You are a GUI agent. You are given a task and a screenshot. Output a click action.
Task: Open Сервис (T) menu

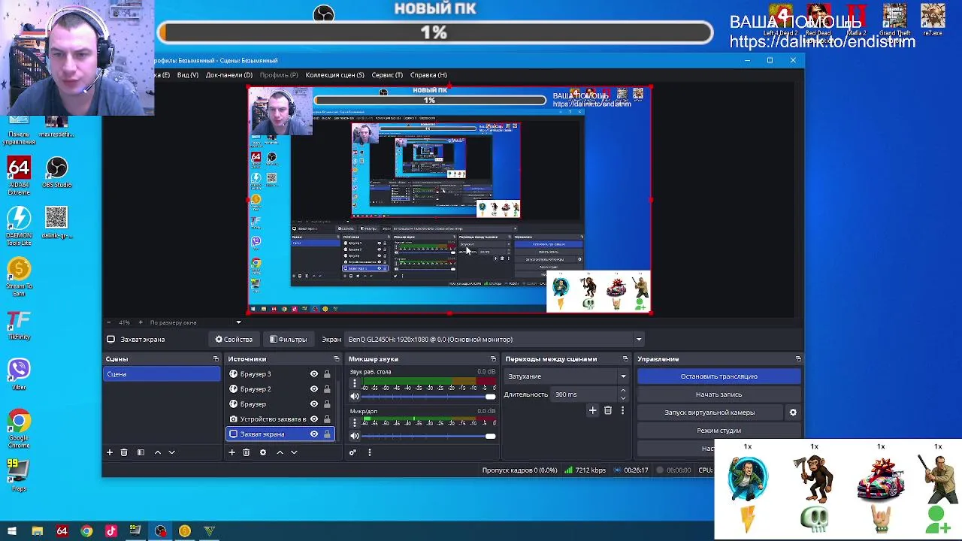click(387, 75)
